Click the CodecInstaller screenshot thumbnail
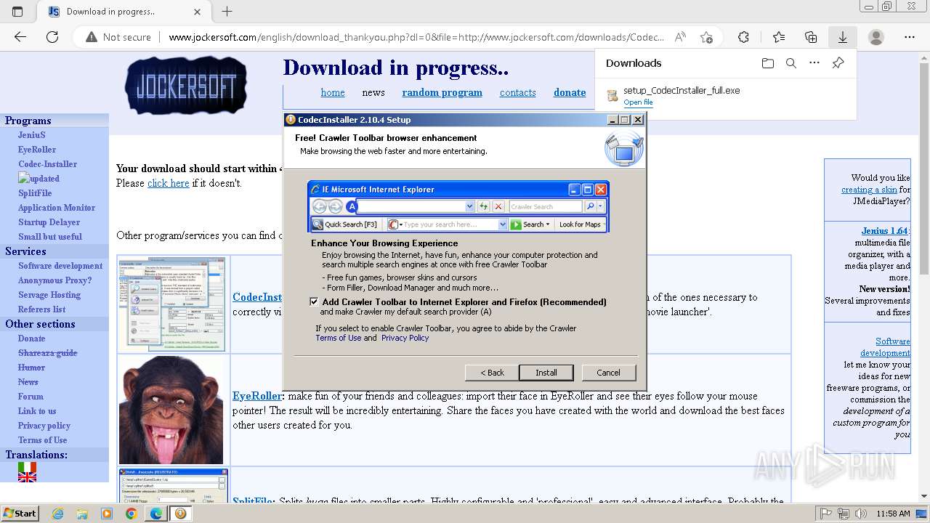 click(171, 304)
